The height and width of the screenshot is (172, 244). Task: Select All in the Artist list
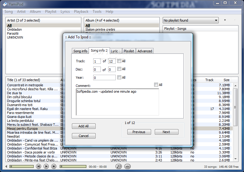click(9, 26)
